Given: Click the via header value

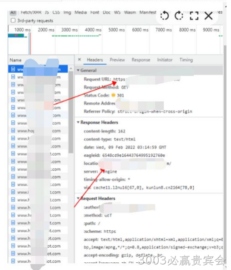Looking at the screenshot, I should point(144,188).
